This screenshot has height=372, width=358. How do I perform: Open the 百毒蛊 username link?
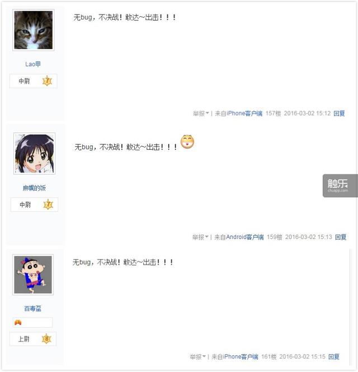[x=33, y=308]
